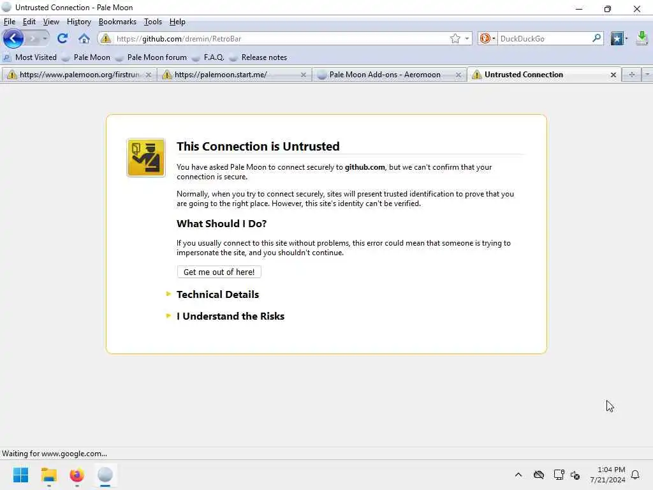Show downloads with the green arrow icon
Viewport: 653px width, 490px height.
coord(642,38)
